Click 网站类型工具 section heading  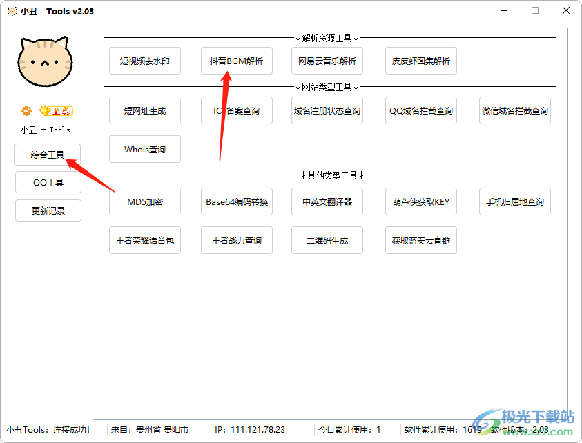coord(327,87)
